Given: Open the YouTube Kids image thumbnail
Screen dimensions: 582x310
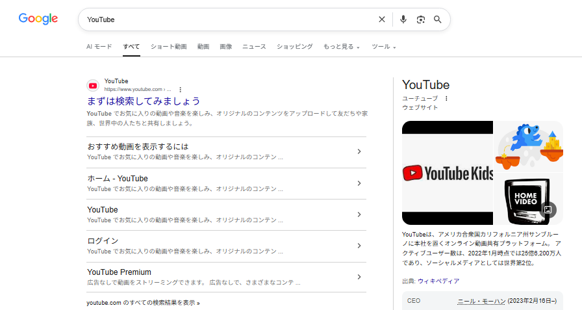Looking at the screenshot, I should (448, 173).
